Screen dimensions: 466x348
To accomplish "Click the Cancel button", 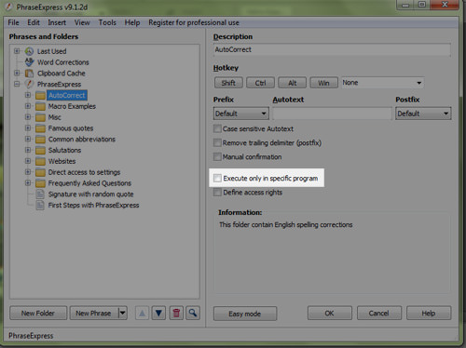I will pos(379,313).
